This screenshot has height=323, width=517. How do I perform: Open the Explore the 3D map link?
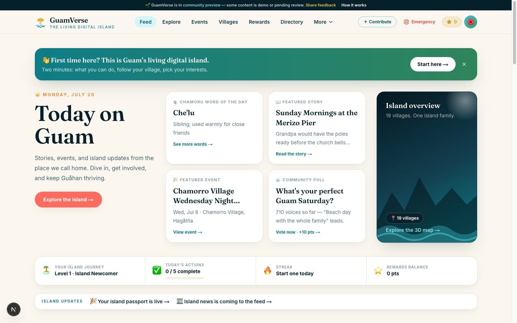click(413, 230)
